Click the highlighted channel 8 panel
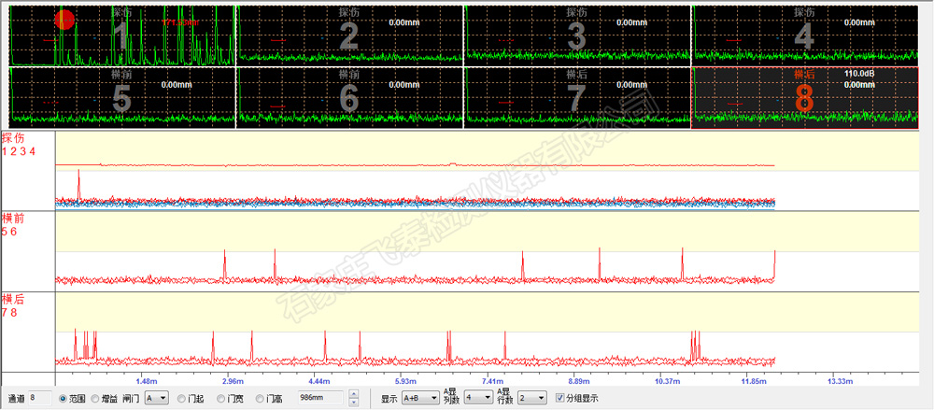 (x=804, y=95)
